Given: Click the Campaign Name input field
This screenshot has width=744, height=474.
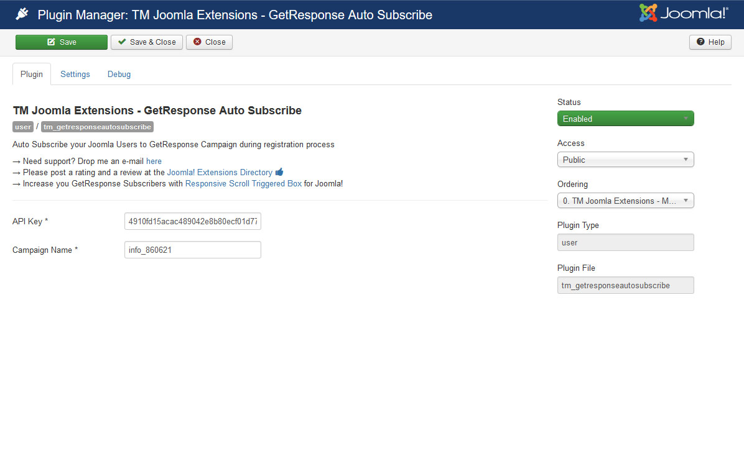Looking at the screenshot, I should 193,250.
